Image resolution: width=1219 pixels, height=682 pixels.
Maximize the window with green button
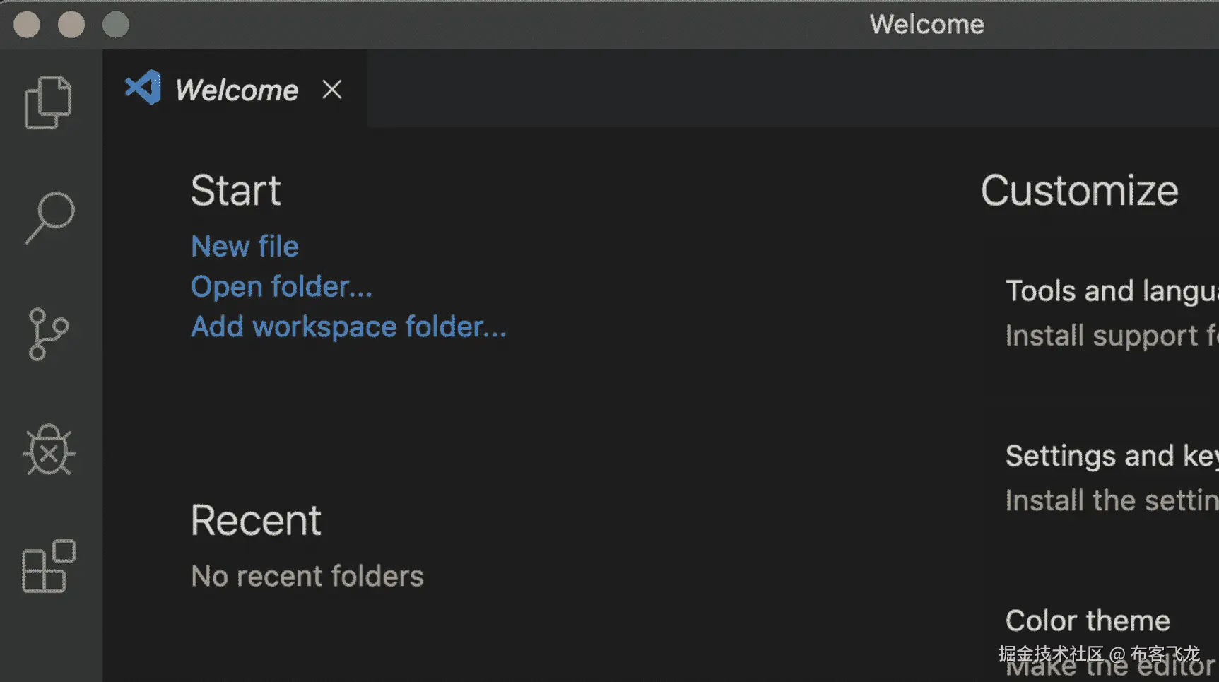(116, 25)
